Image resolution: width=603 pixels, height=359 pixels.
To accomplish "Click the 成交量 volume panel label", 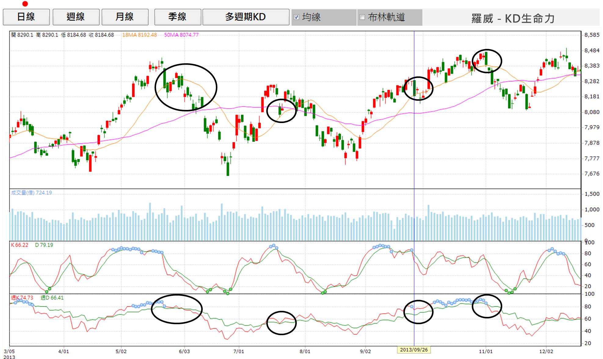I will (x=31, y=193).
